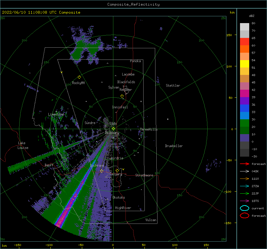Image resolution: width=267 pixels, height=249 pixels.
Task: Click the Airdrie label
Action: point(117,158)
